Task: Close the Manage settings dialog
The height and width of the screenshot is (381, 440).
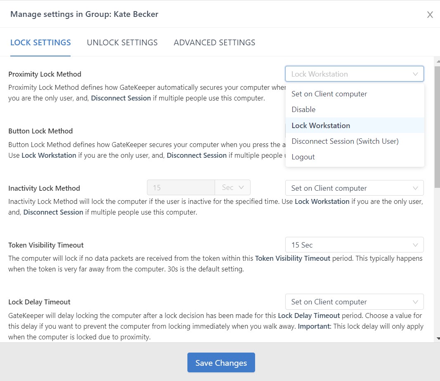Action: point(430,14)
